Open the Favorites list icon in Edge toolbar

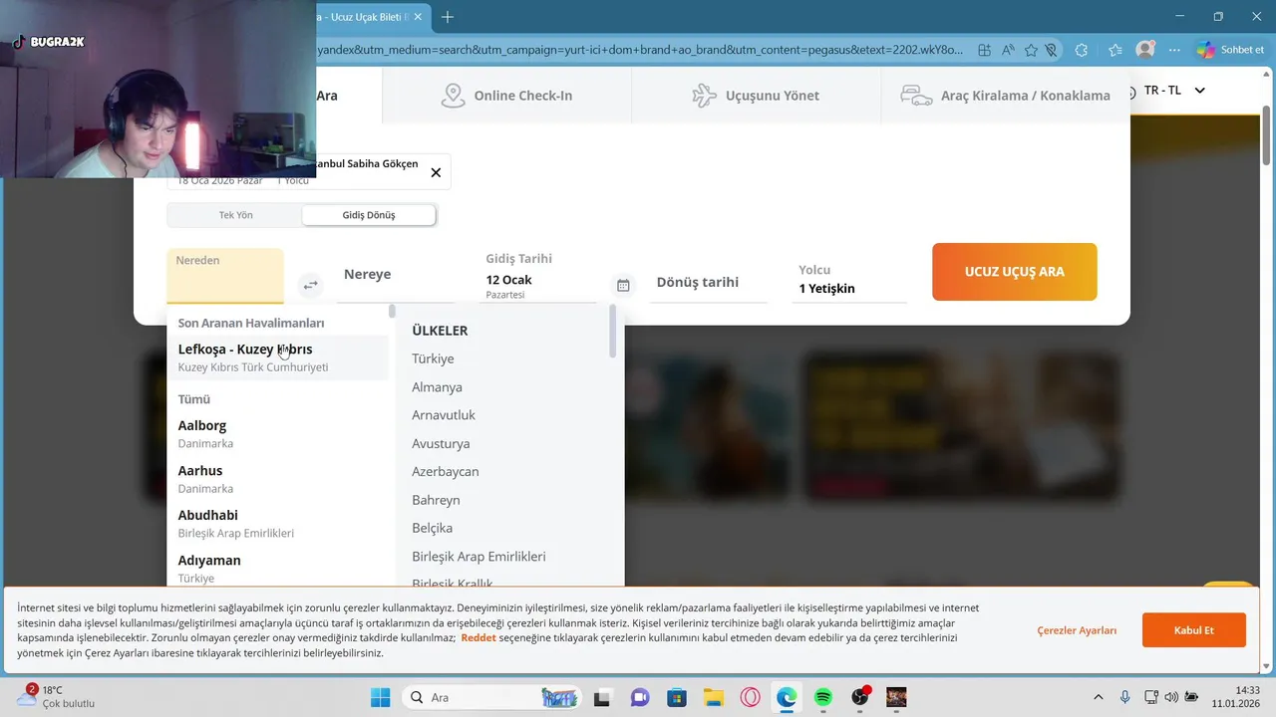click(x=1115, y=50)
